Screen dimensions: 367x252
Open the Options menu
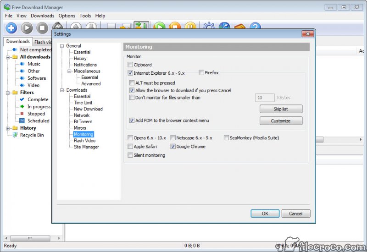(67, 16)
